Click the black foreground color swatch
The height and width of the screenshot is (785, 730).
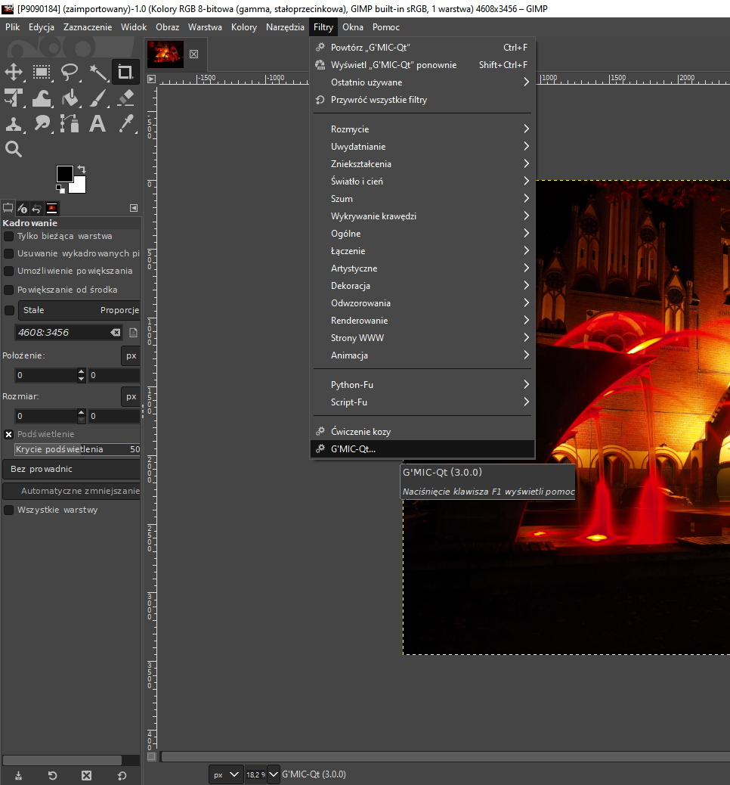coord(65,174)
